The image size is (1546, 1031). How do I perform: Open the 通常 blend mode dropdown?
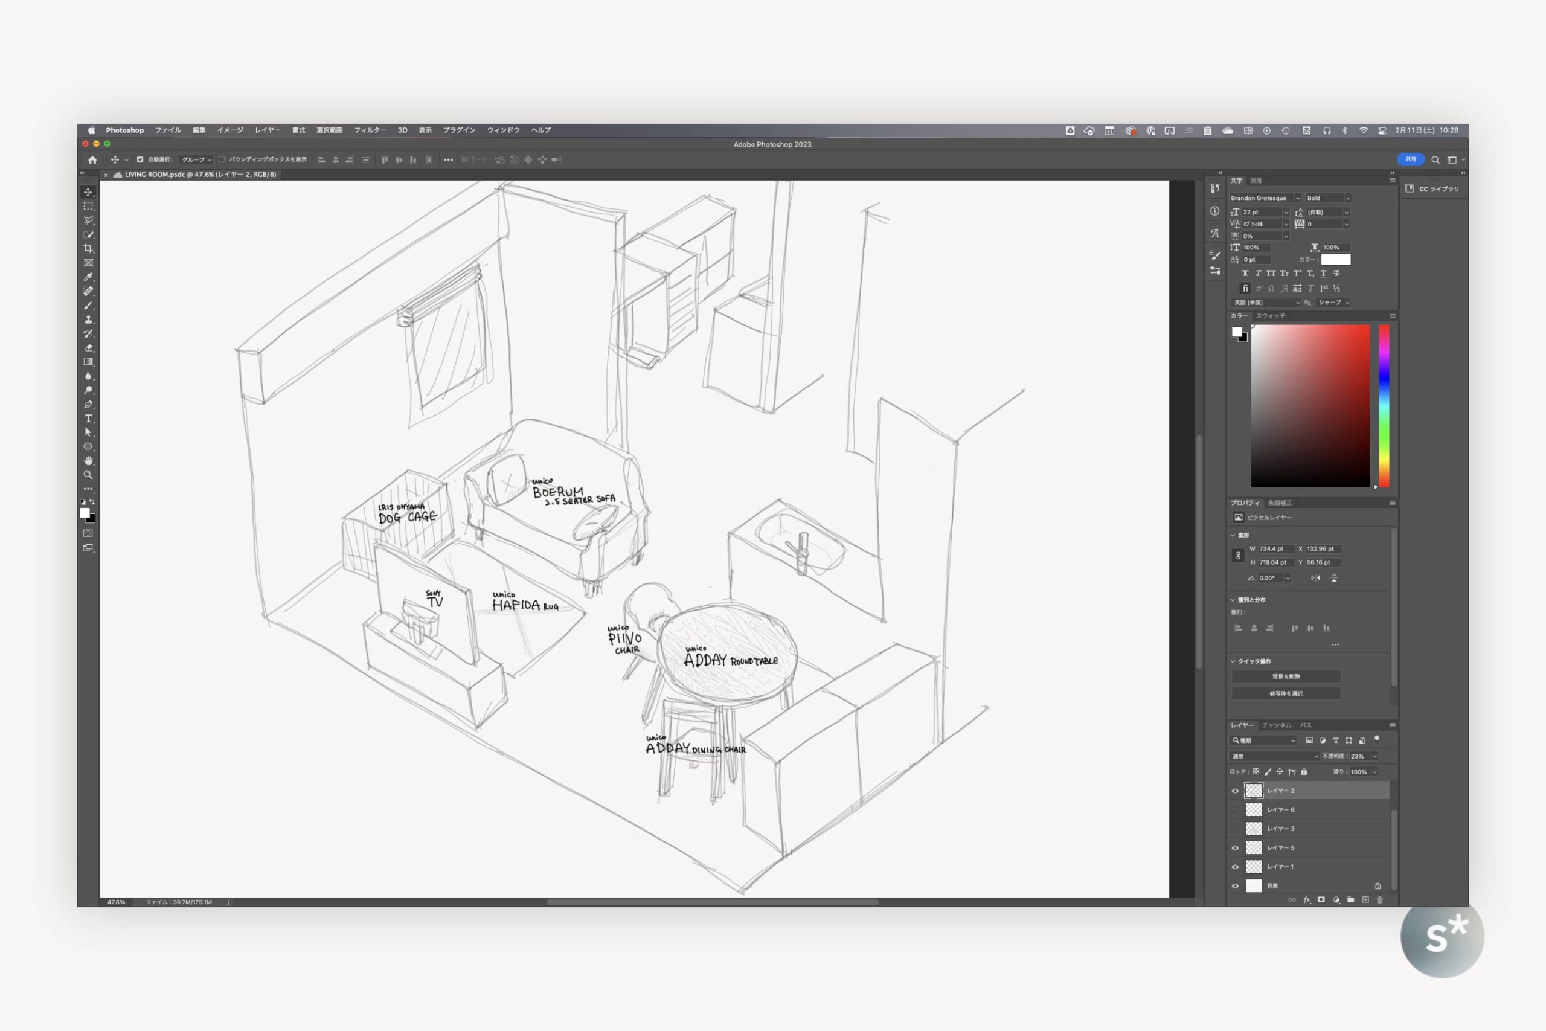[1274, 756]
